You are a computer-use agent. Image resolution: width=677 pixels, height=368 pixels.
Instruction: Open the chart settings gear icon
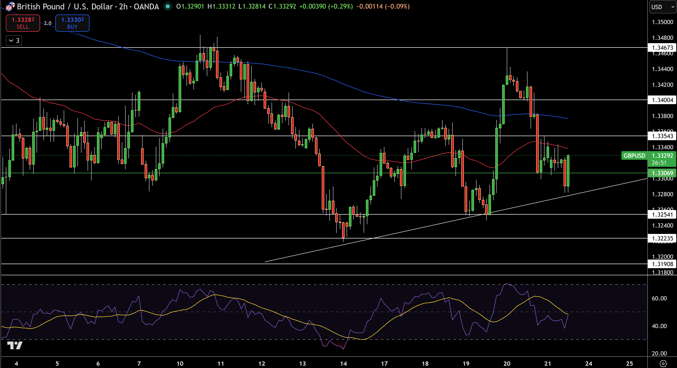[x=663, y=364]
